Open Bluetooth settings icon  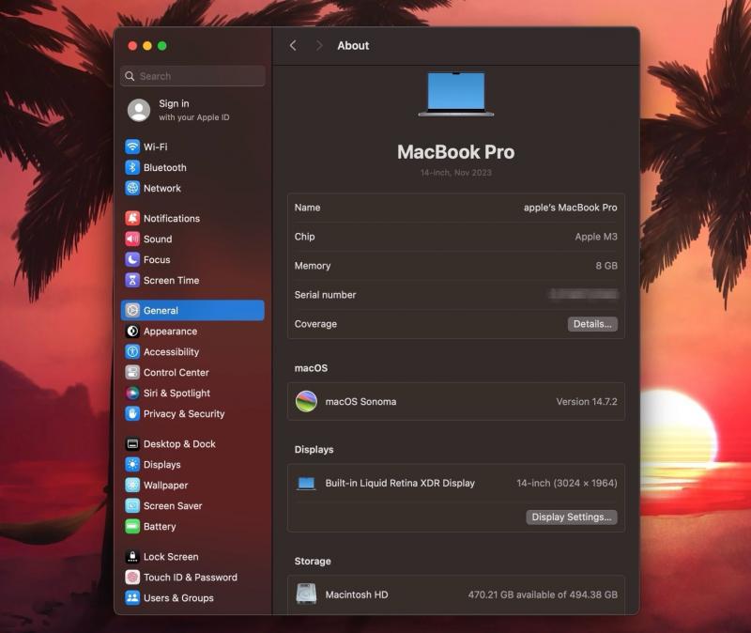(x=132, y=167)
